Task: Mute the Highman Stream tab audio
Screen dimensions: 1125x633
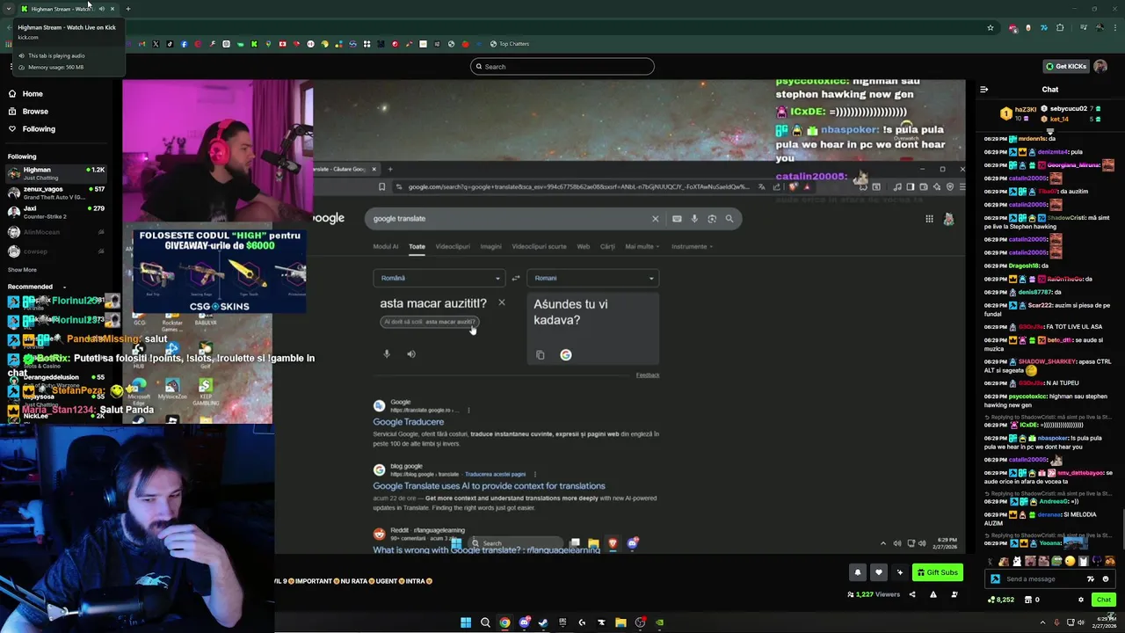Action: (101, 9)
